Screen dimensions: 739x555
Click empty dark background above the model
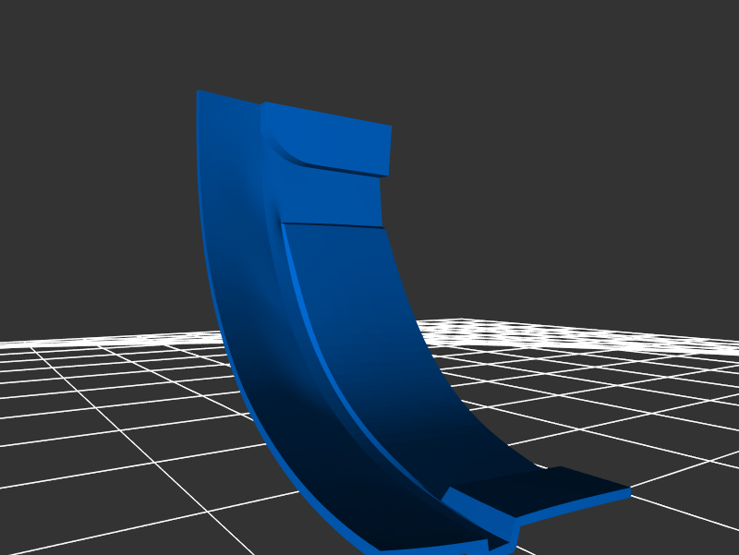(x=369, y=46)
